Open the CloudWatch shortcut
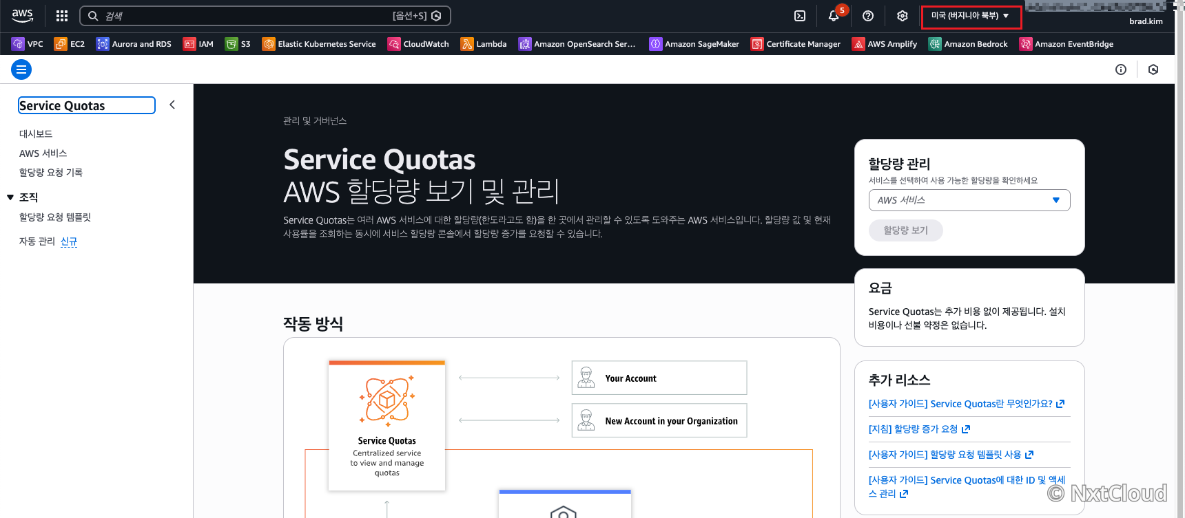The image size is (1185, 518). [x=418, y=44]
